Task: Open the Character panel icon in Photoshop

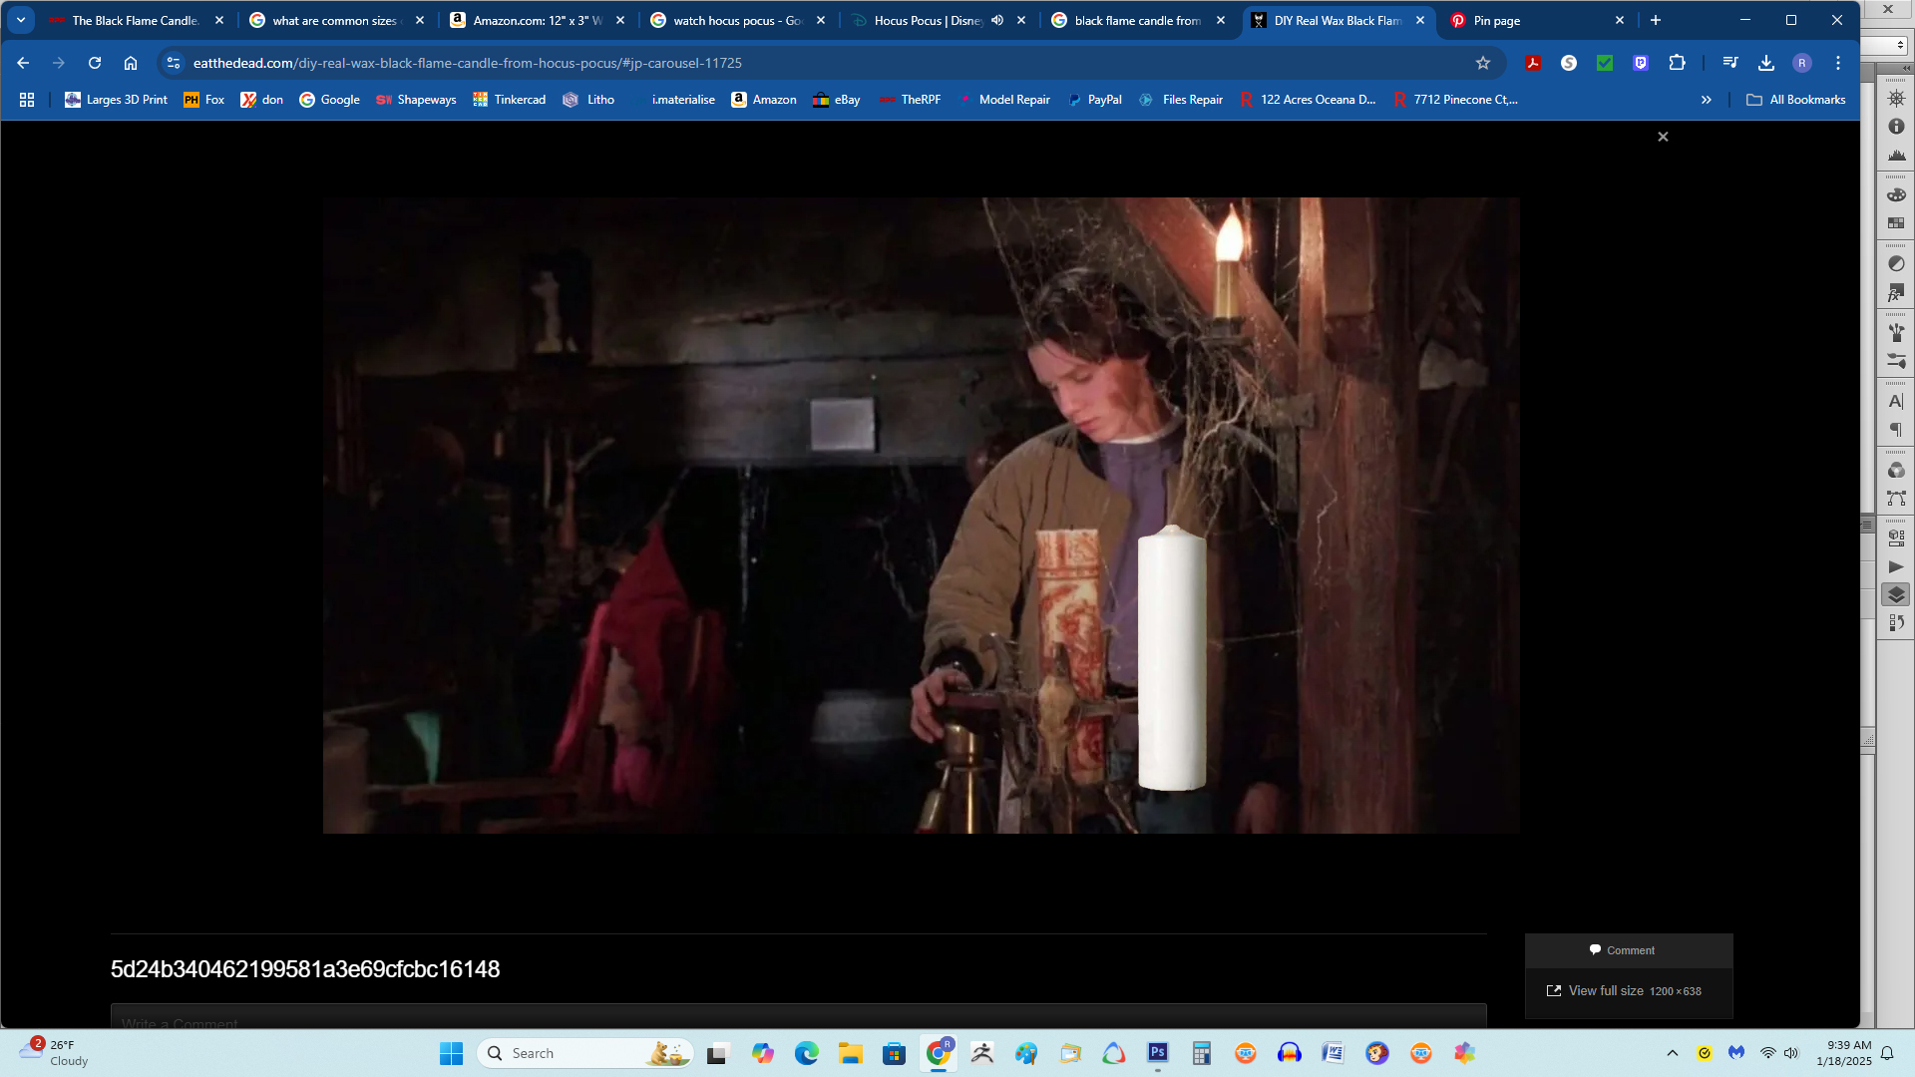Action: point(1896,401)
